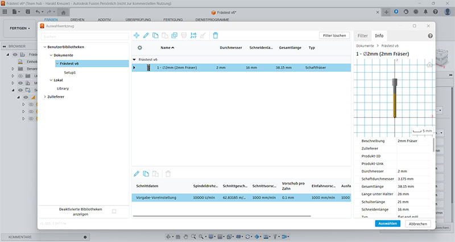Click the Schaftfräser type cell
Screen dimensions: 455x242
click(316, 68)
